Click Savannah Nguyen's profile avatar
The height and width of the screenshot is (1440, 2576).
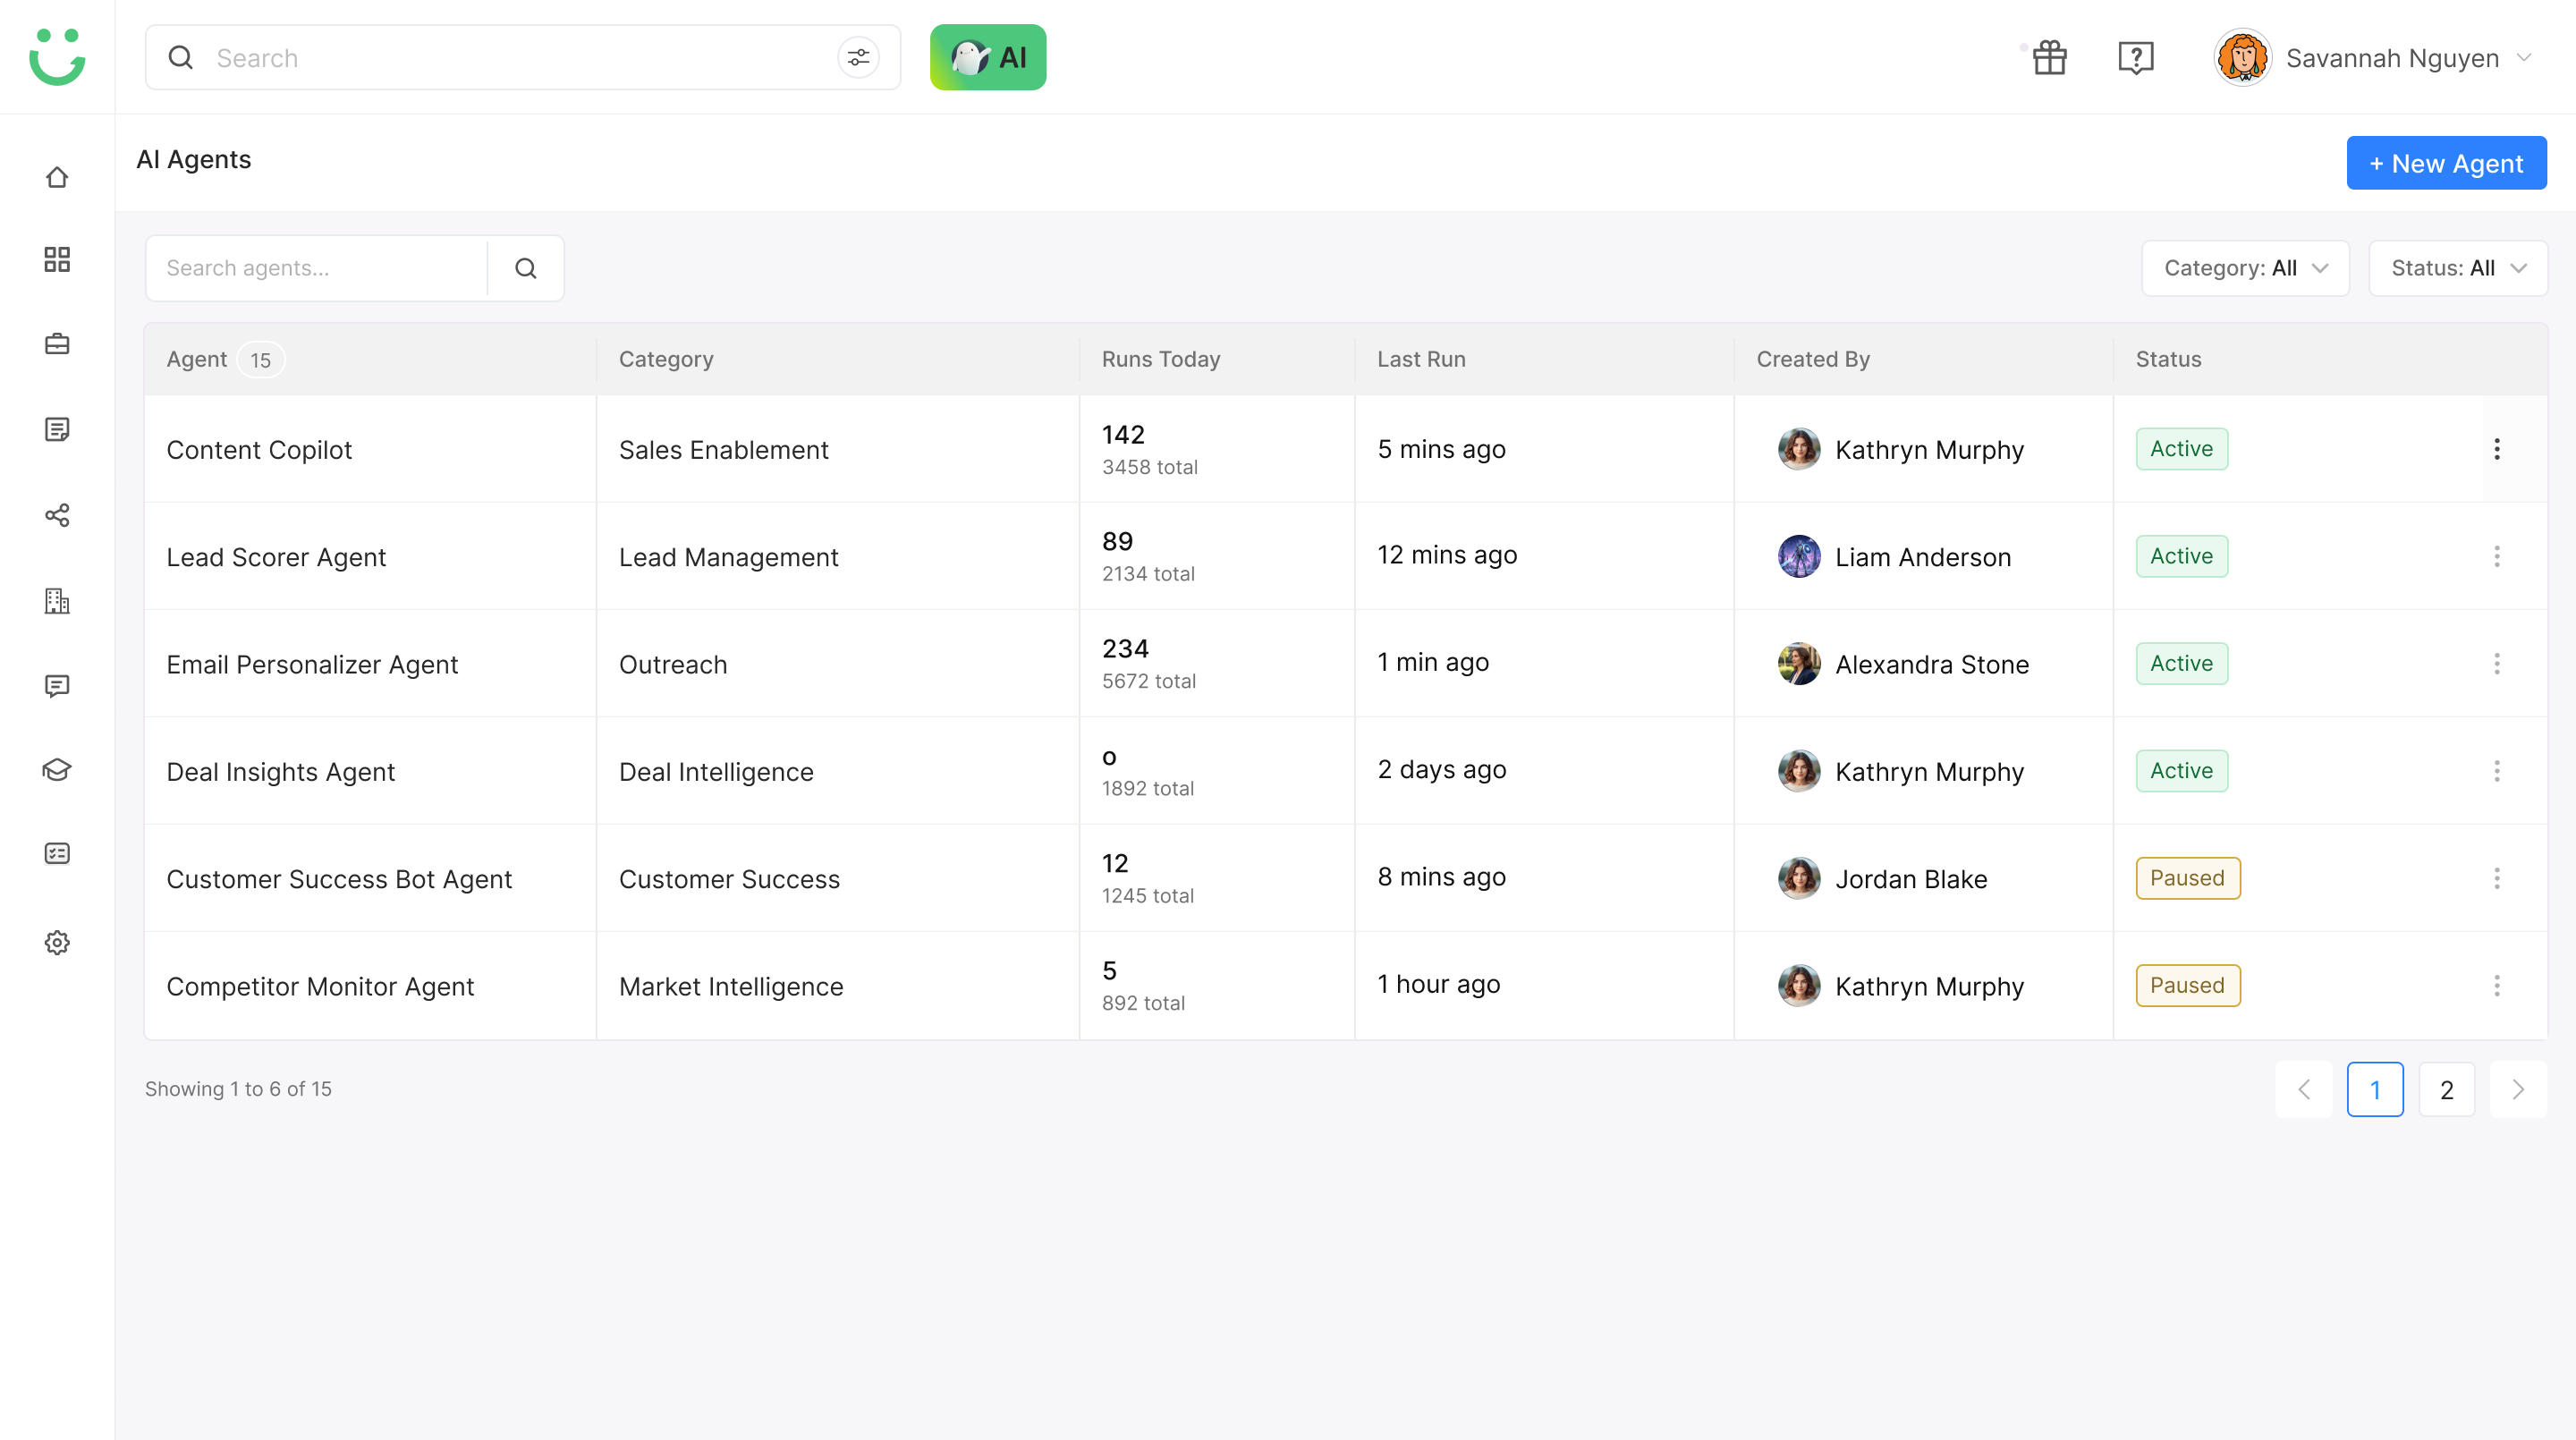[x=2242, y=57]
